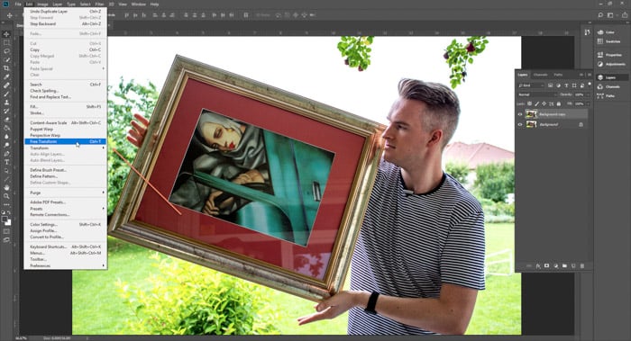
Task: Open the Image menu in menu bar
Action: click(42, 4)
